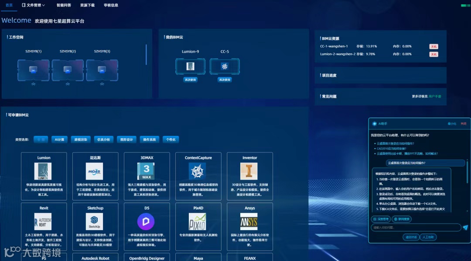Viewport: 471px width, 261px height.
Task: Toggle 深度思考 mode in AI助手
Action: (x=381, y=219)
